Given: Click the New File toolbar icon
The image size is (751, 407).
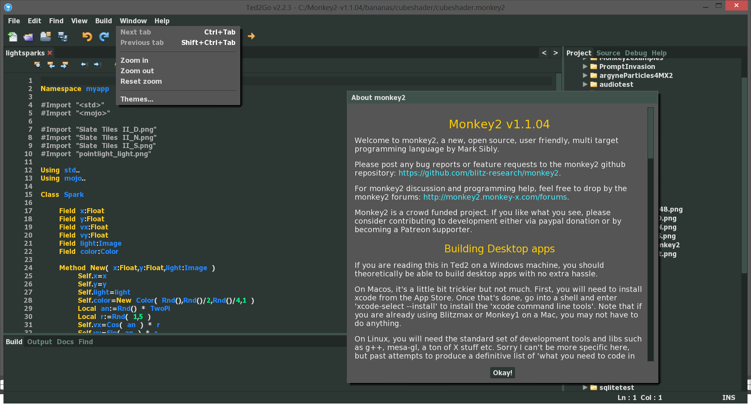Looking at the screenshot, I should coord(12,36).
